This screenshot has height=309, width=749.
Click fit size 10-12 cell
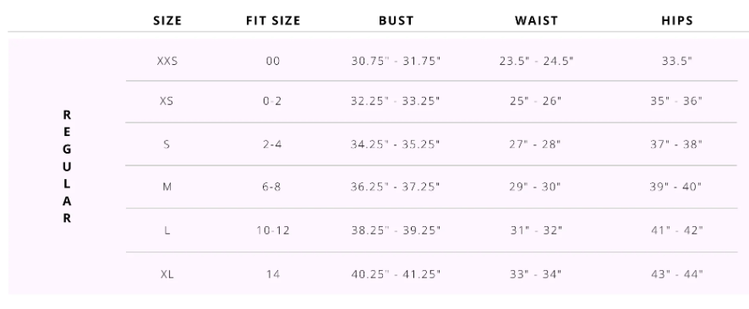tap(273, 230)
